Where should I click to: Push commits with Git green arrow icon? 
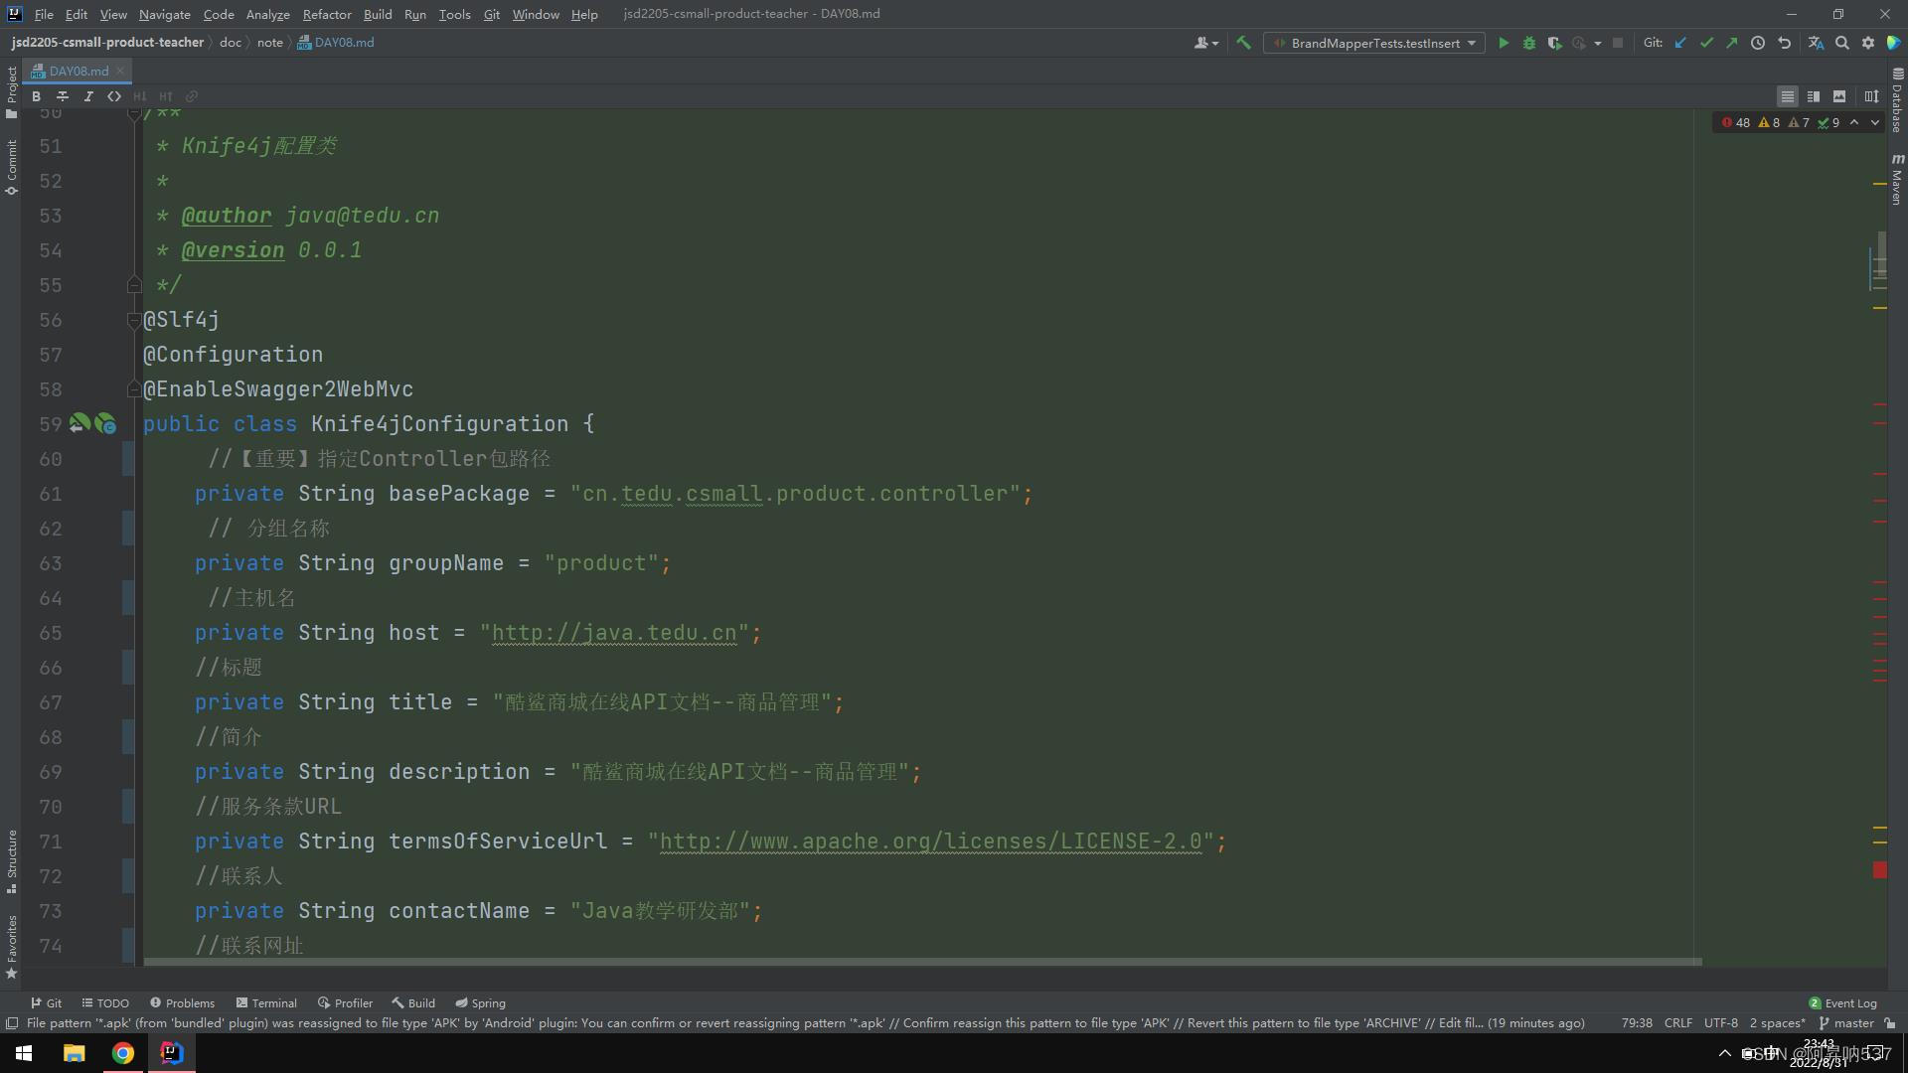(1732, 43)
